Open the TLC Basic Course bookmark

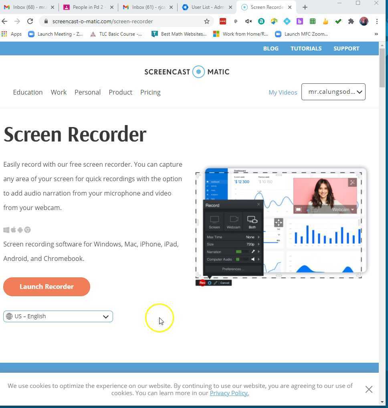pyautogui.click(x=116, y=34)
